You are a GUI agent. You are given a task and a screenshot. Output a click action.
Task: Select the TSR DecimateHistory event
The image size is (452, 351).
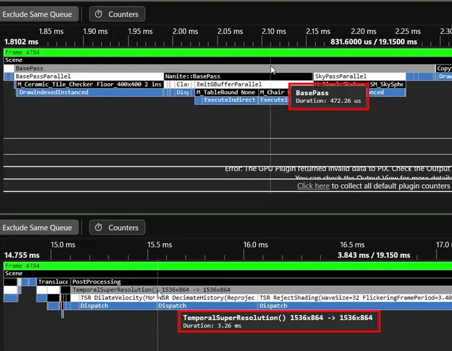pos(207,298)
